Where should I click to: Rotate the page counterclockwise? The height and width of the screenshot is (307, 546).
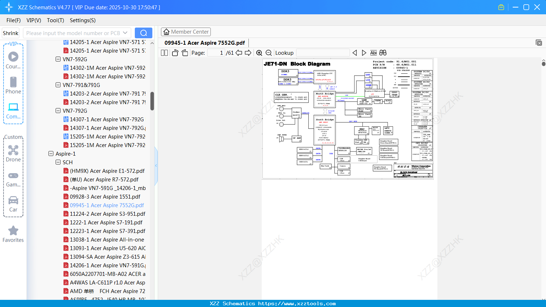(x=175, y=53)
